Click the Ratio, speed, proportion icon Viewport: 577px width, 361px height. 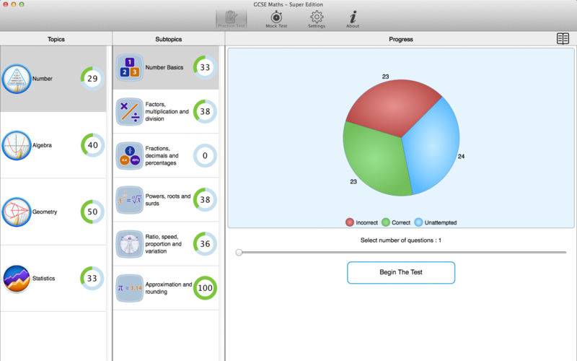pos(130,244)
